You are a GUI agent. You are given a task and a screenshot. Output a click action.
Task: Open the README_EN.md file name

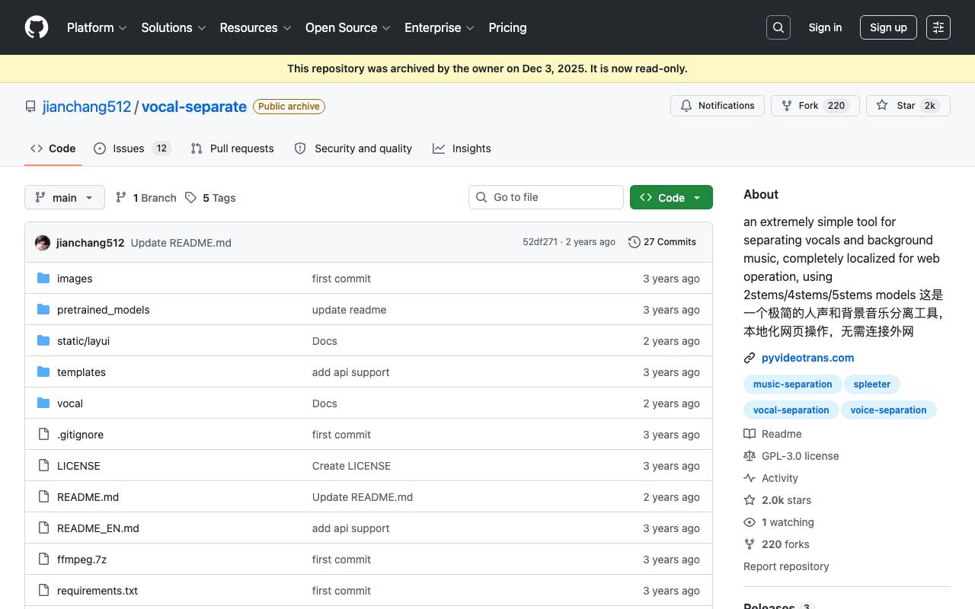tap(98, 528)
